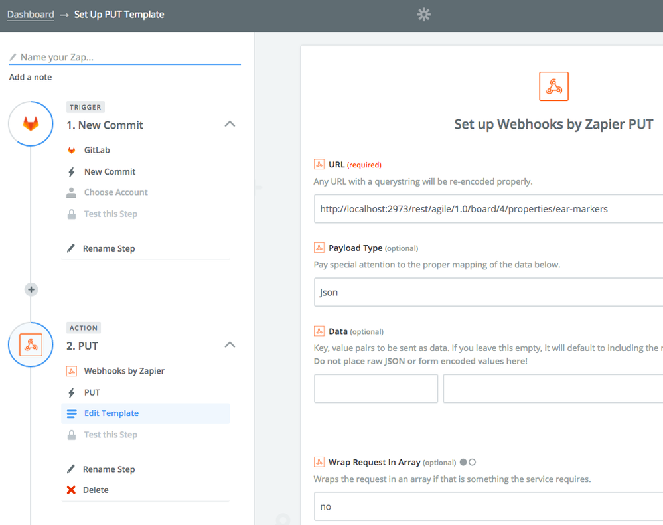Click the pencil icon beside Name your Zap

(x=13, y=57)
